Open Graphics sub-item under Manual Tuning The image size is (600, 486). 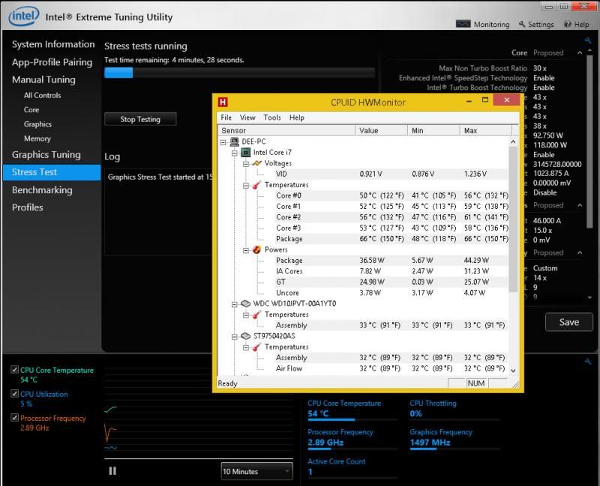pyautogui.click(x=37, y=124)
